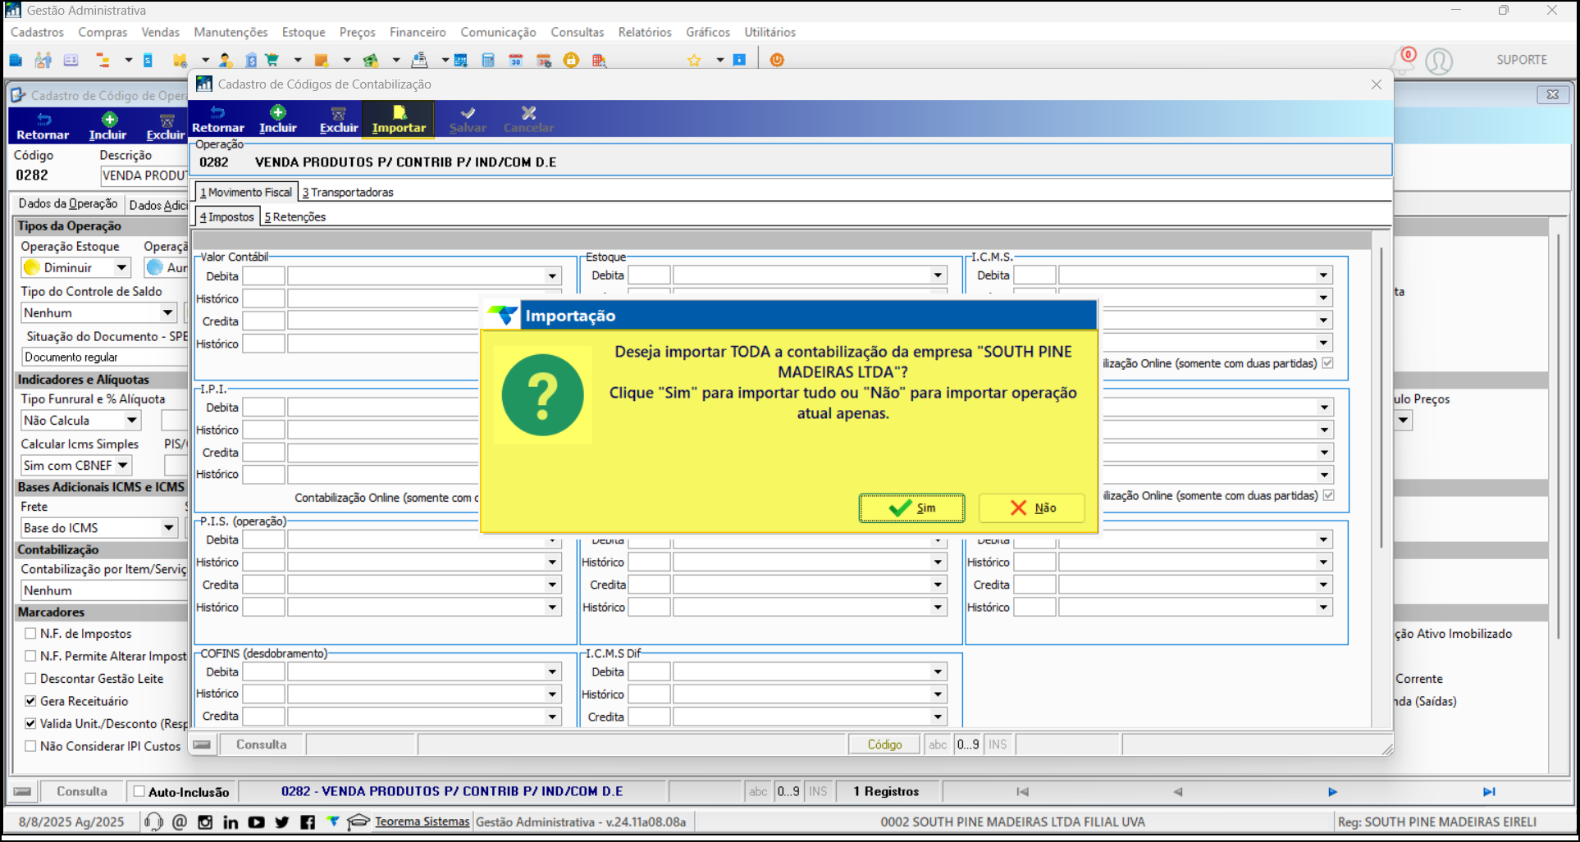
Task: Open the green shopping cart toolbar icon
Action: (272, 60)
